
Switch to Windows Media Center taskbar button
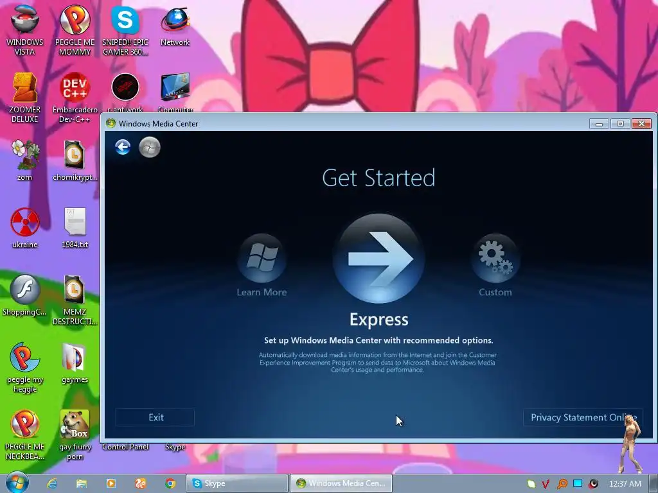coord(341,483)
